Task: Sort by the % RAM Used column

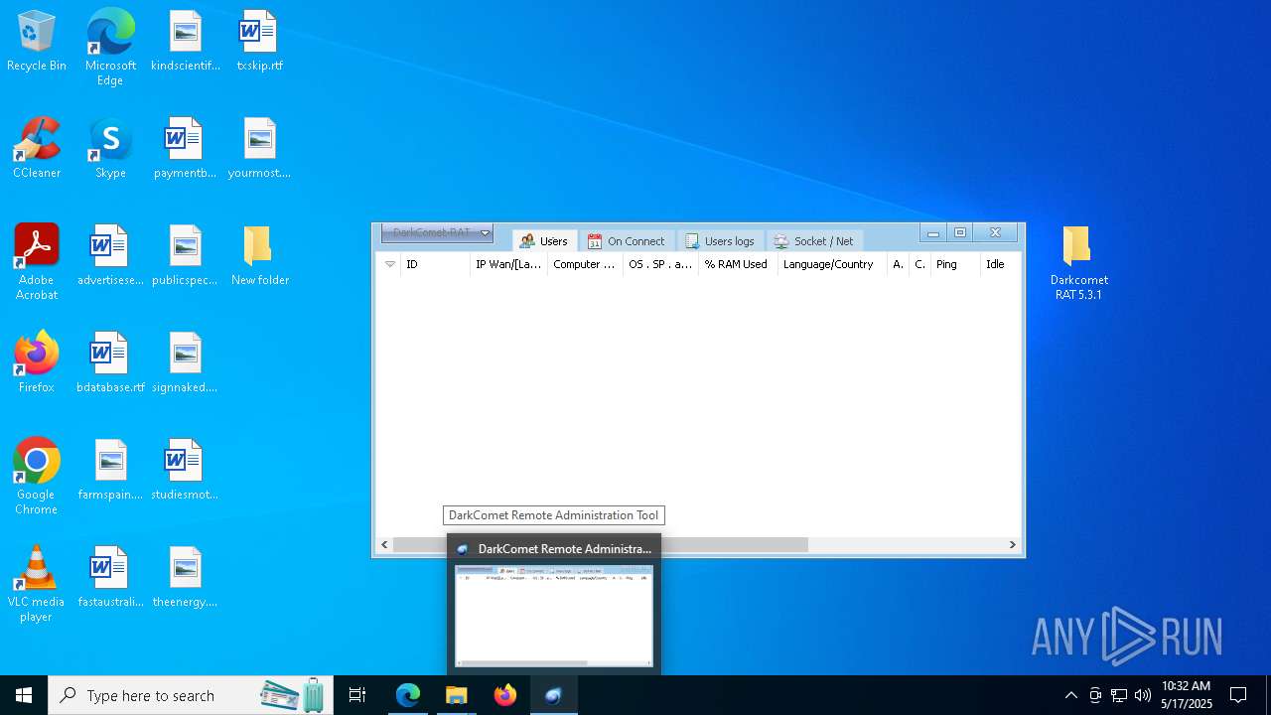Action: 736,264
